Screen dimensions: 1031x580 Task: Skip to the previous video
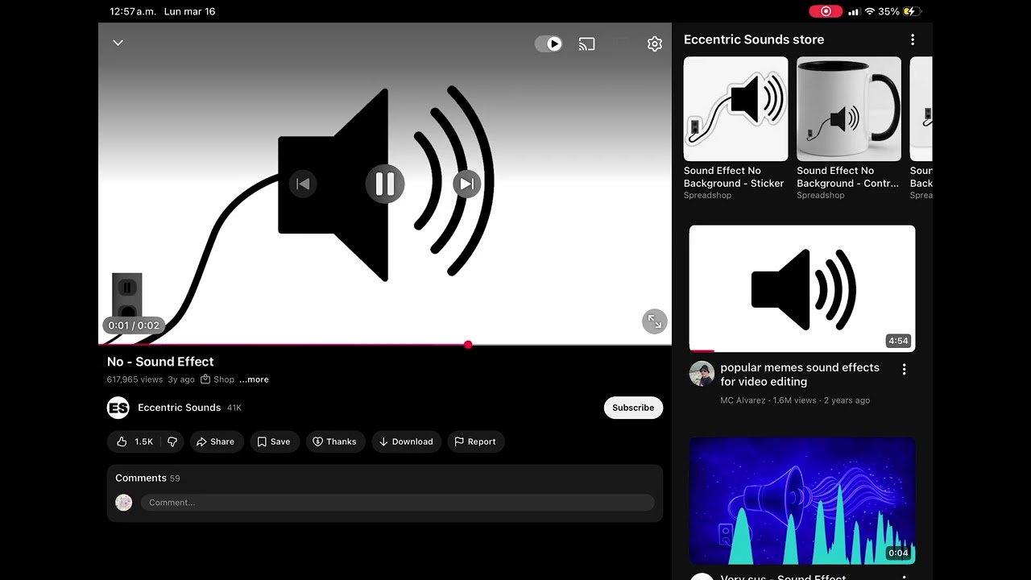click(303, 184)
